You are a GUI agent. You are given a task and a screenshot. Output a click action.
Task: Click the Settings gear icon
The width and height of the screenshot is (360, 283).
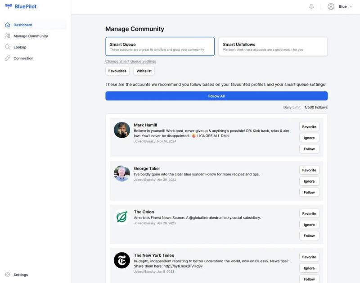click(8, 274)
